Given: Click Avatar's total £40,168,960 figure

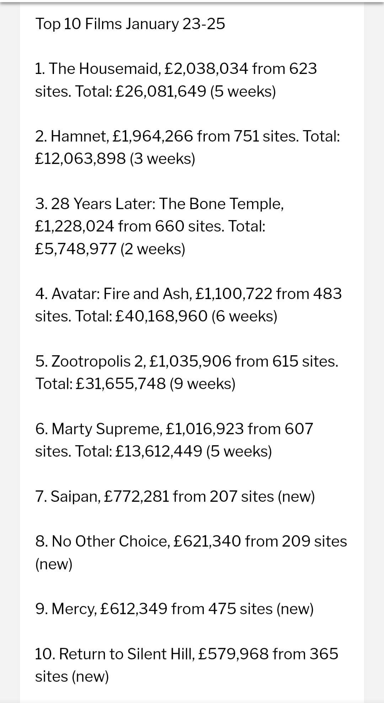Looking at the screenshot, I should (x=162, y=316).
